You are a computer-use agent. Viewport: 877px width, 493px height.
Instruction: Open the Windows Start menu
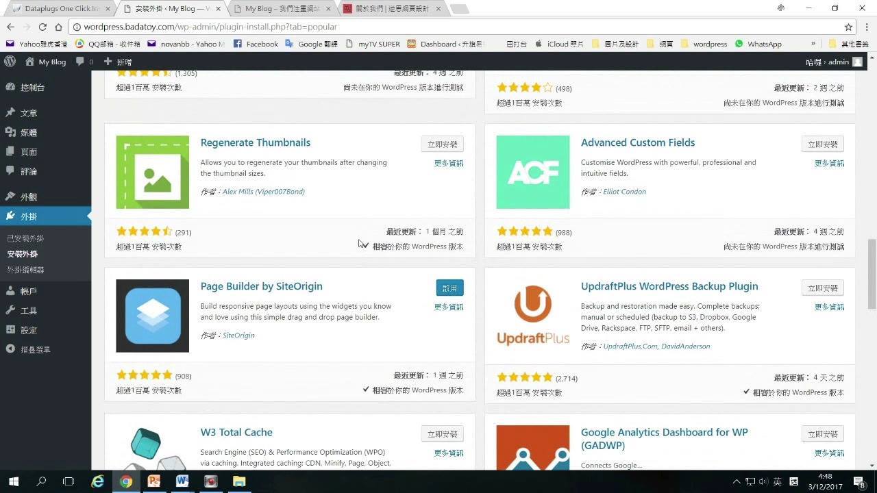pyautogui.click(x=14, y=481)
